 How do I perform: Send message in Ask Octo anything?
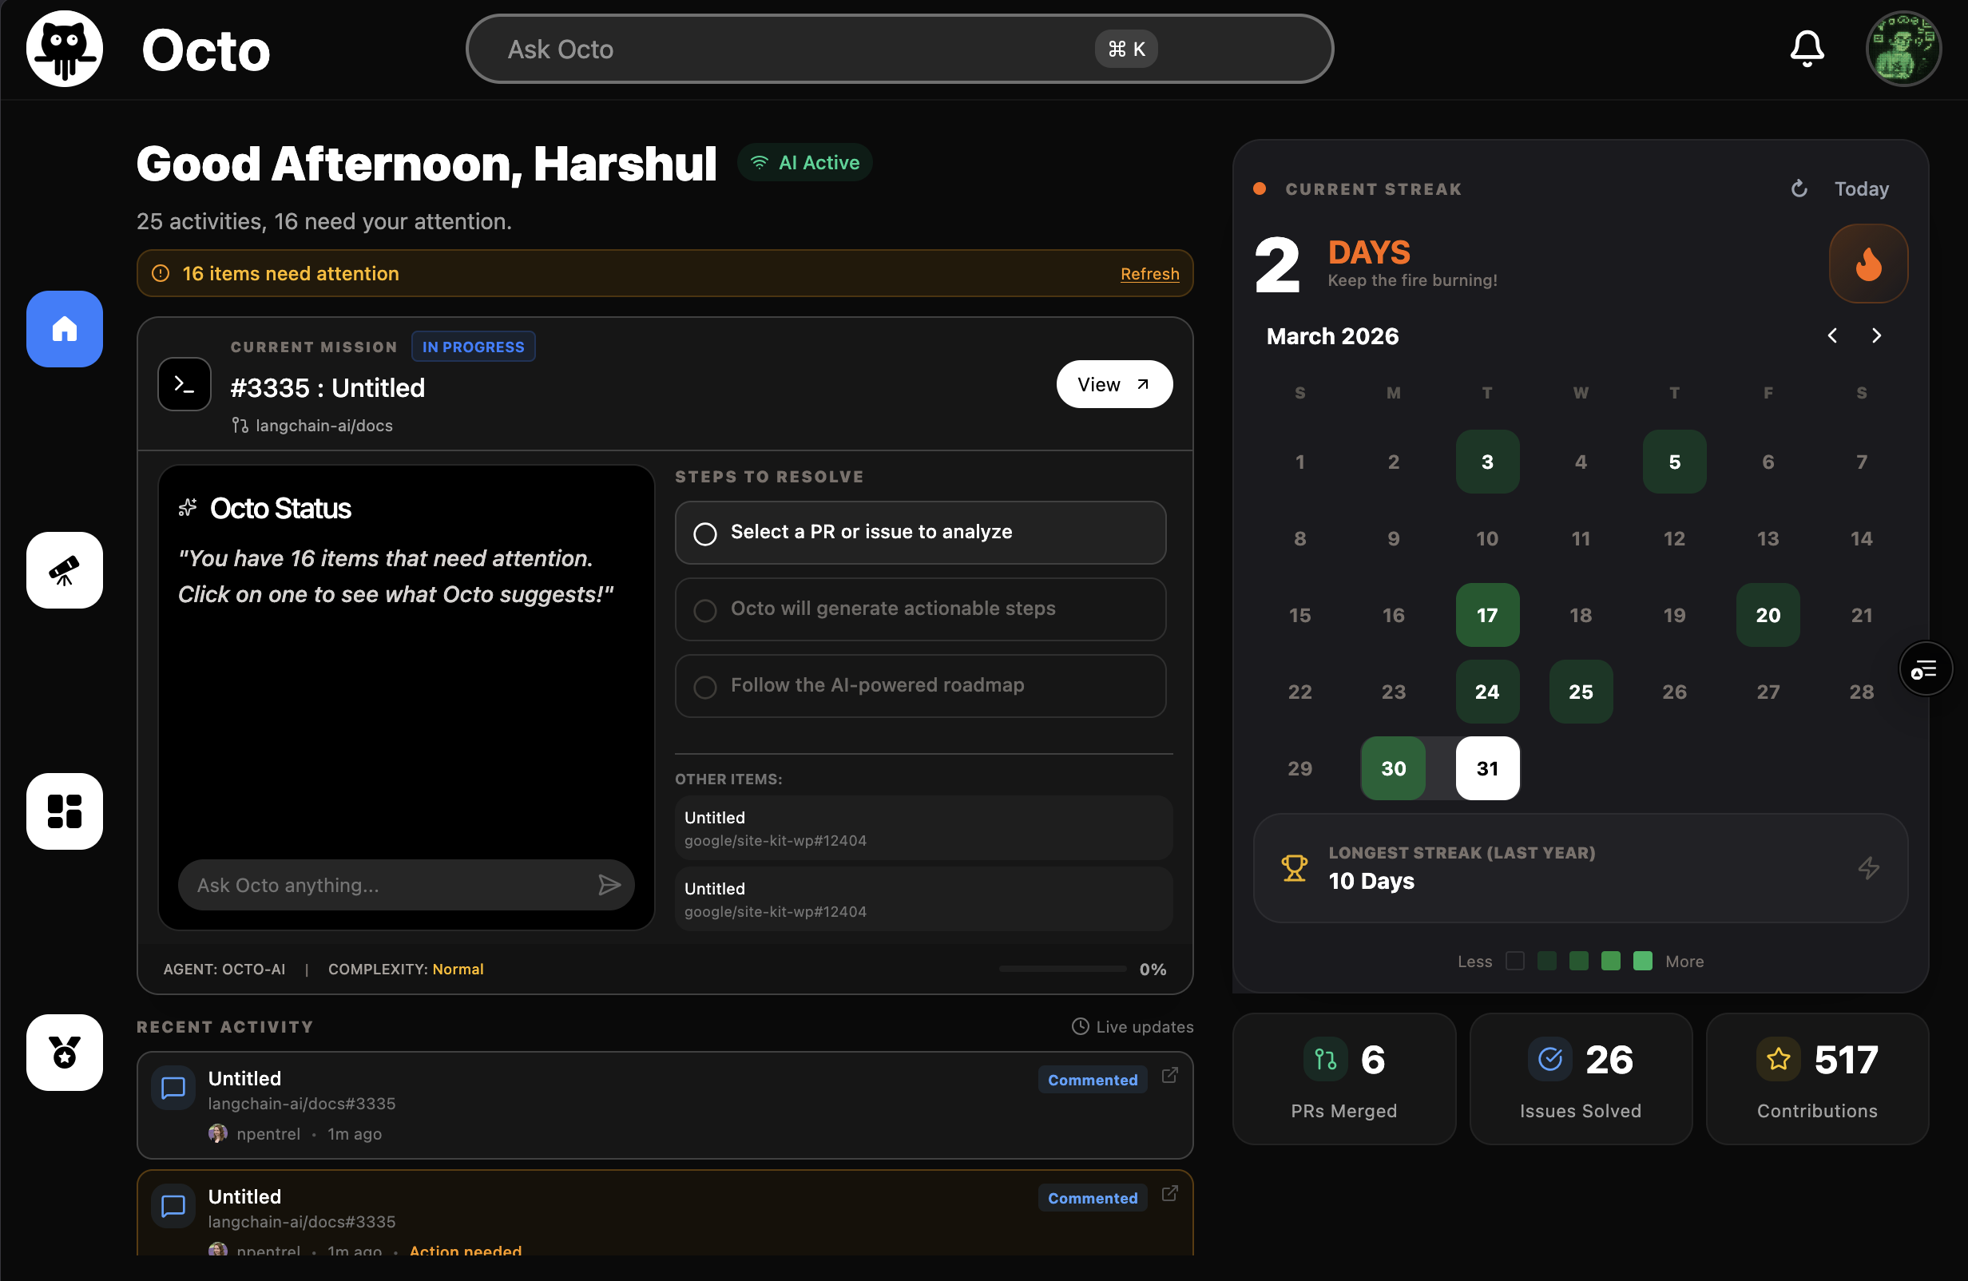[609, 886]
